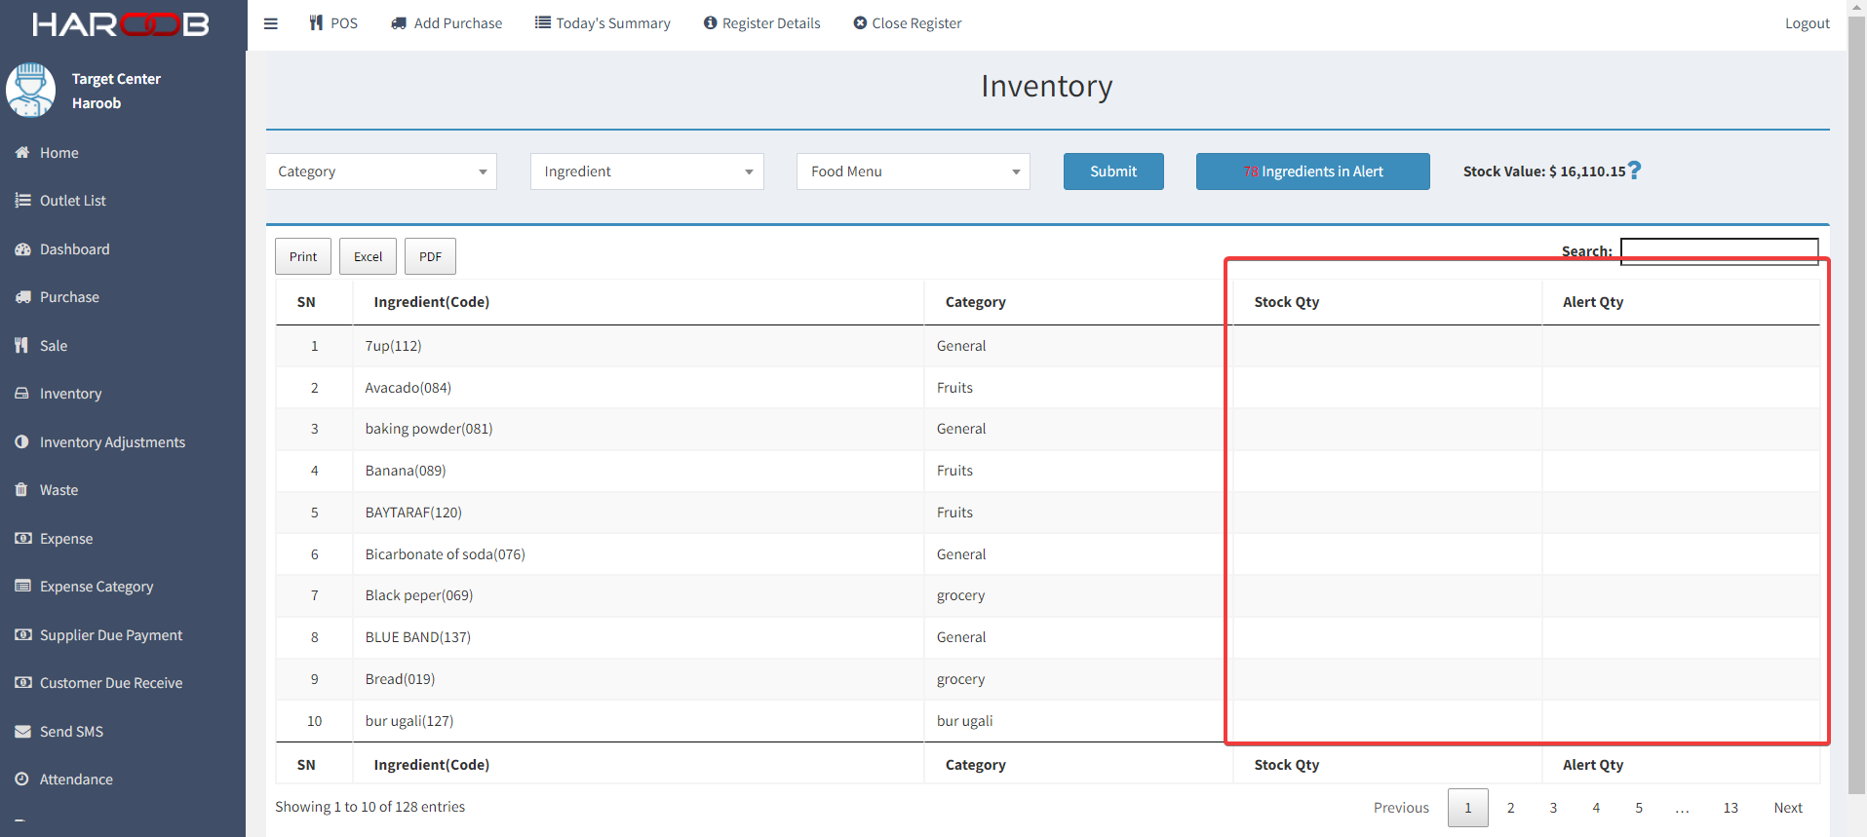Click the Banana(089) ingredient cell

639,471
